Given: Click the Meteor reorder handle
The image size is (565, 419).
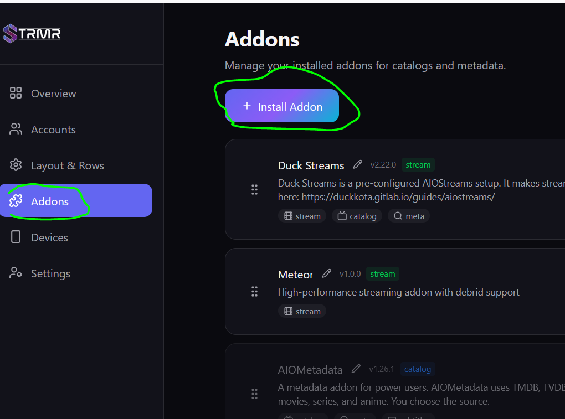Looking at the screenshot, I should 255,291.
